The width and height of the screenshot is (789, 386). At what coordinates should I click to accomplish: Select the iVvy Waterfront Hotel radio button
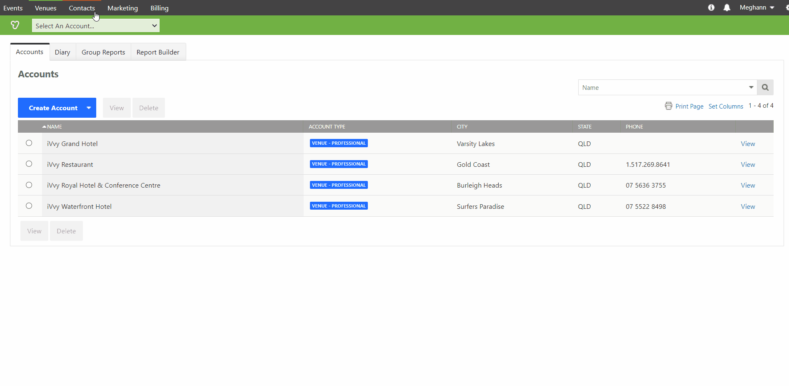pos(29,206)
